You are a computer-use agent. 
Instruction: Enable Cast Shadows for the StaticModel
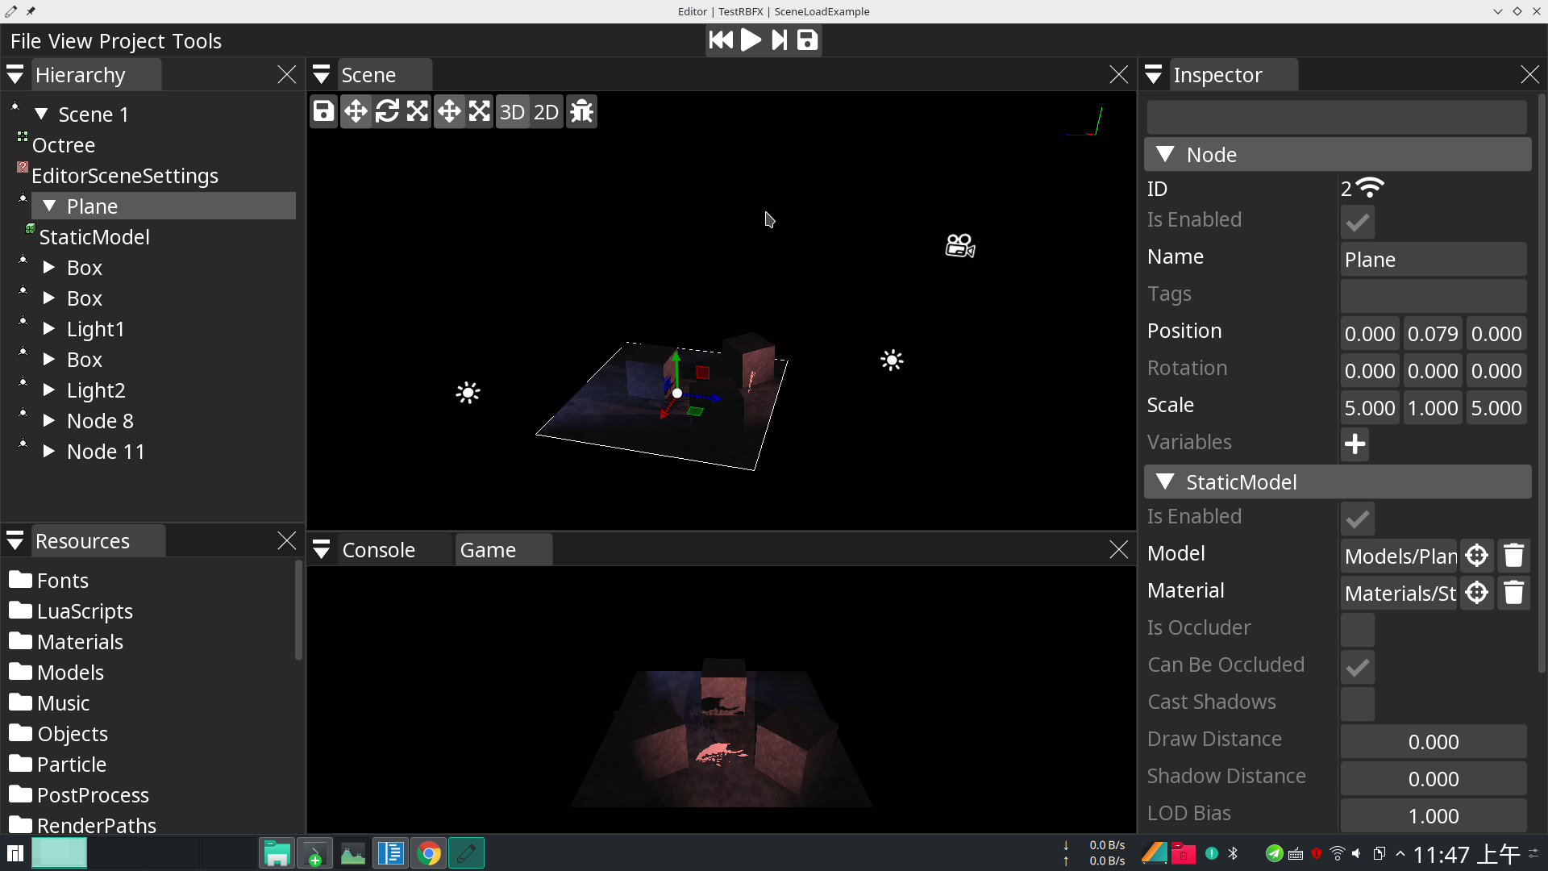coord(1358,704)
